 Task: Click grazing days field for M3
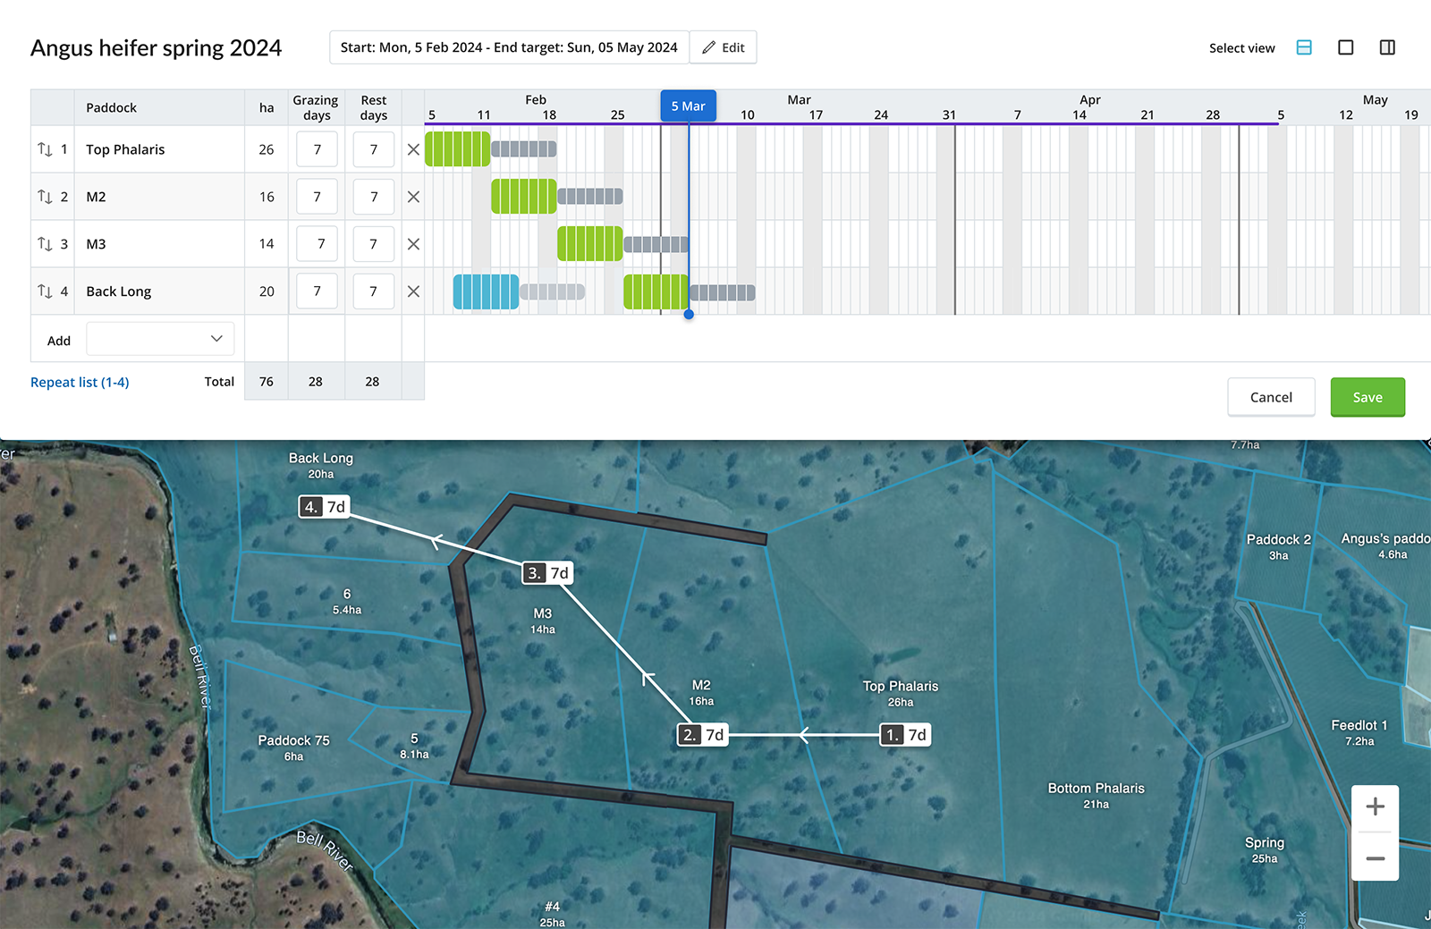coord(317,244)
